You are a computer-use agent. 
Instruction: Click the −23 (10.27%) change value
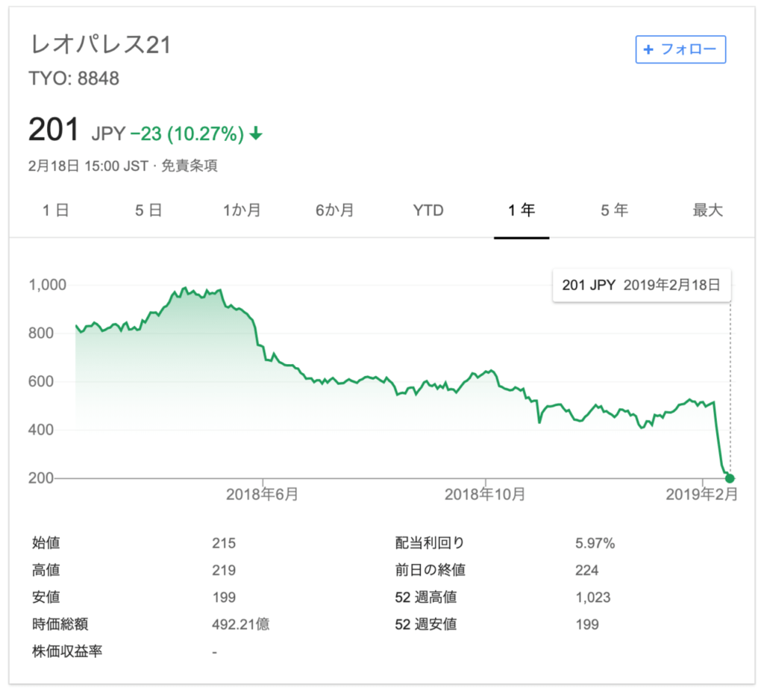point(187,134)
